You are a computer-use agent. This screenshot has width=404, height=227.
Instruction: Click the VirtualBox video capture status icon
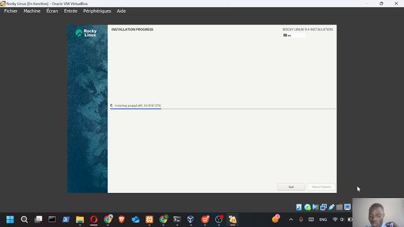[x=316, y=207]
